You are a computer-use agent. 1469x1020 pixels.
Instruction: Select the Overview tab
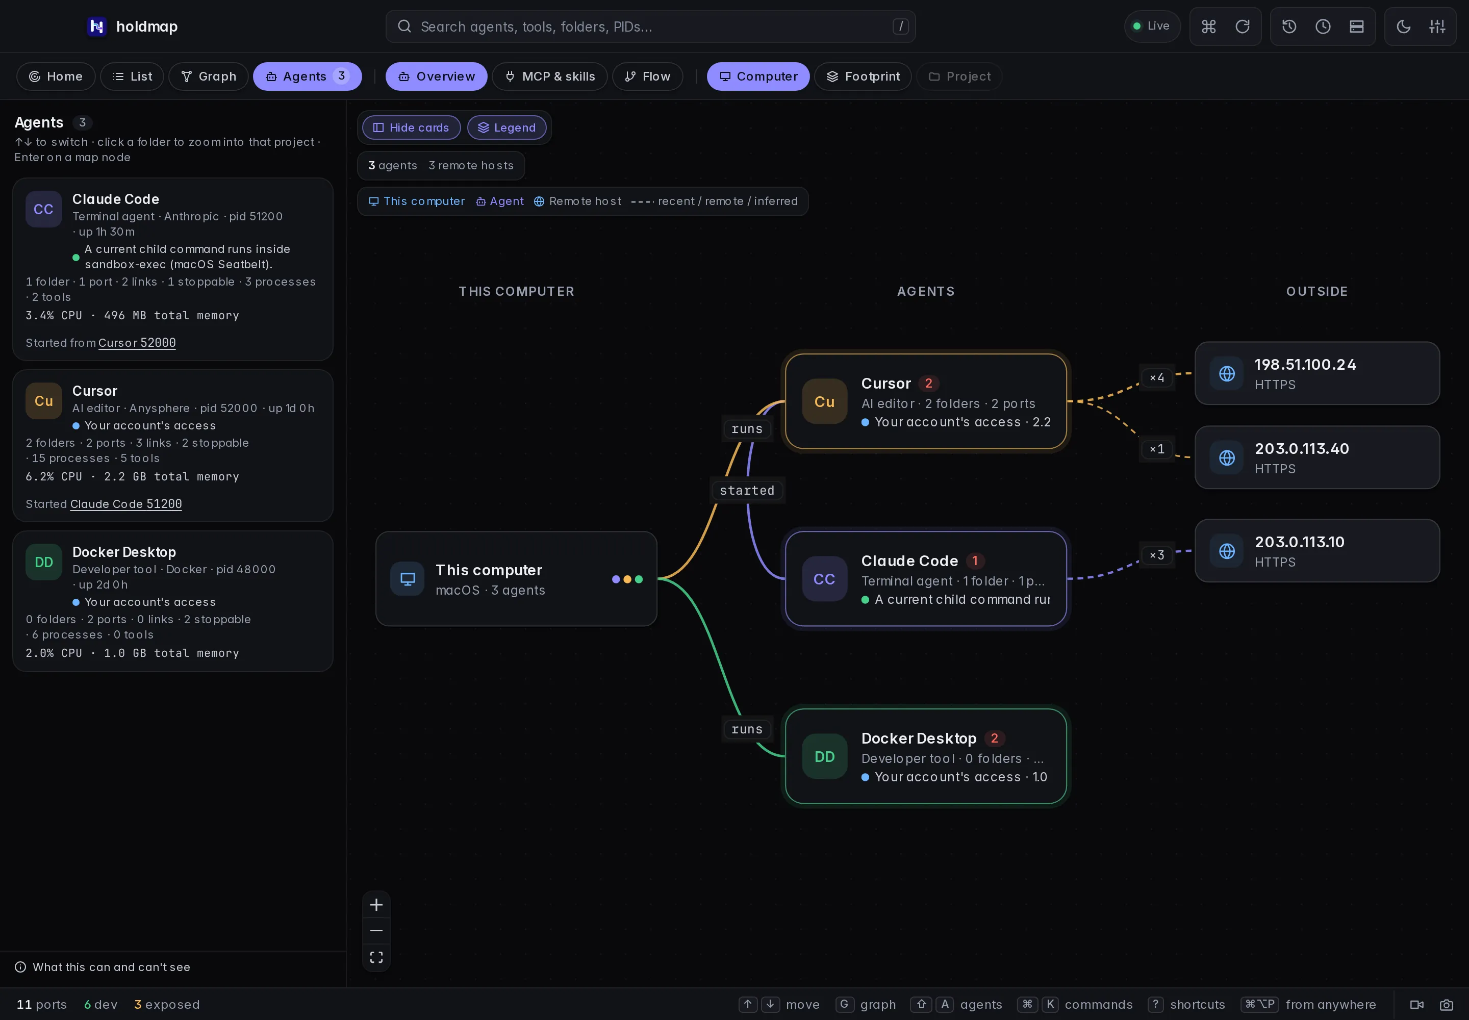pyautogui.click(x=437, y=76)
